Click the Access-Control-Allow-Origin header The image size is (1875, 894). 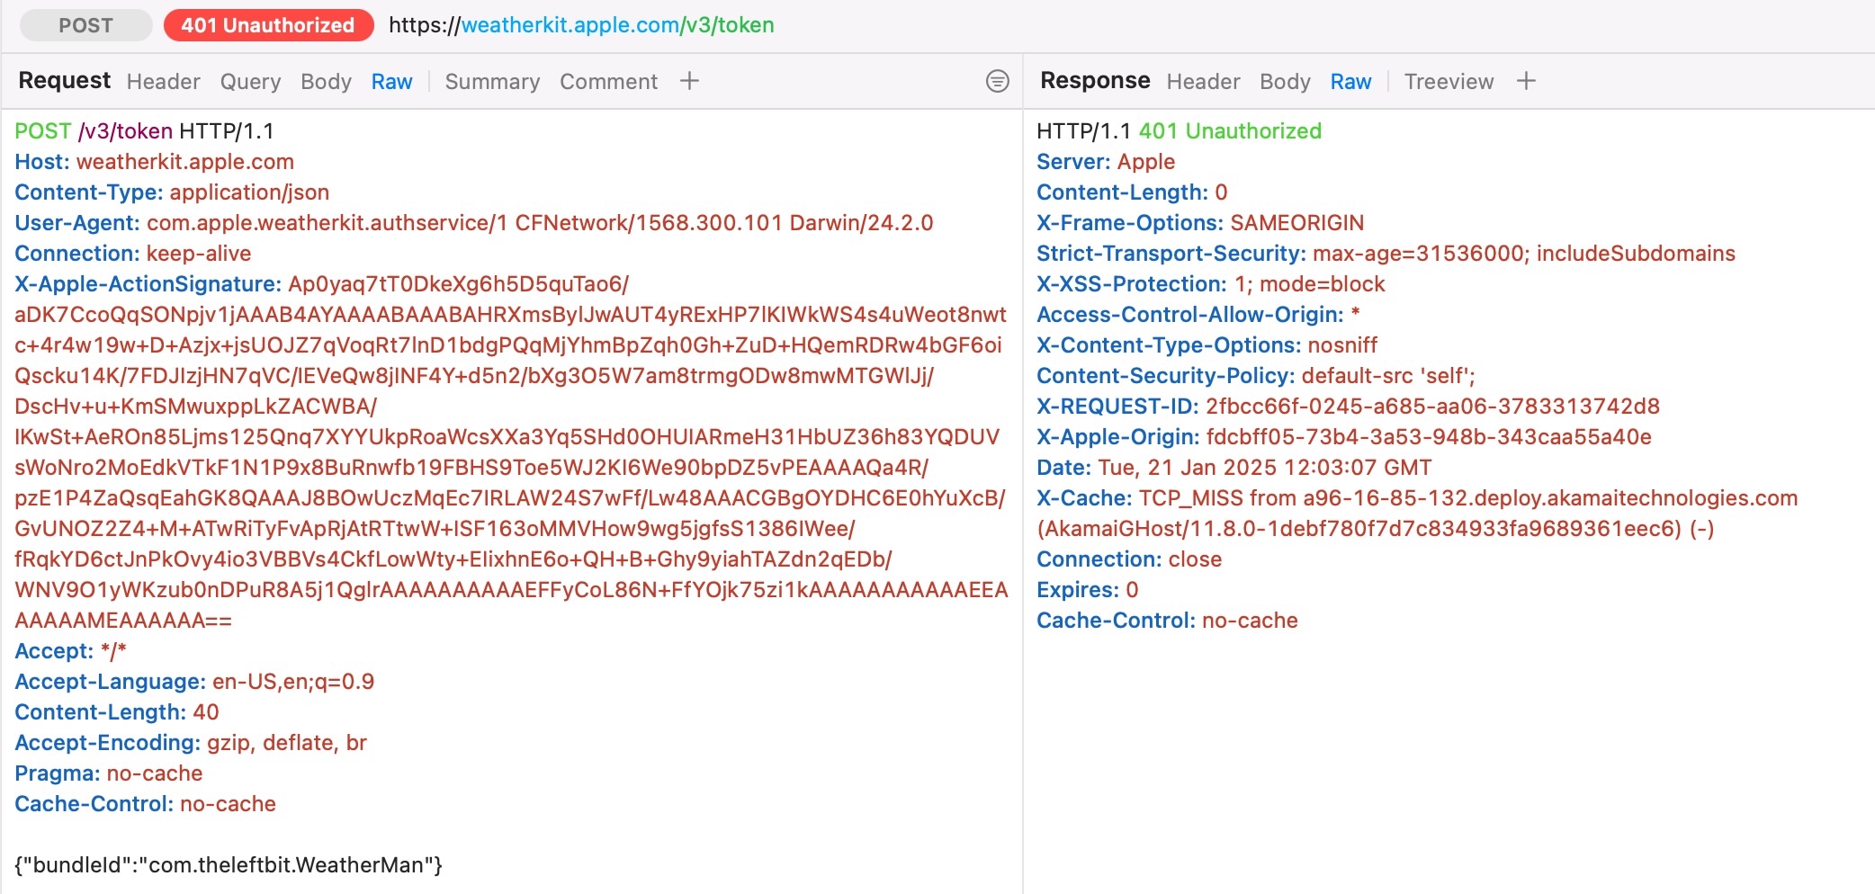click(x=1198, y=315)
